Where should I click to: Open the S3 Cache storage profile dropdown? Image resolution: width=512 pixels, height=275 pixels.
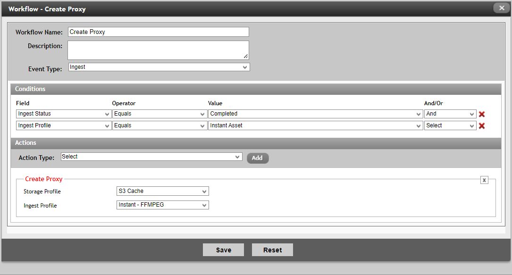162,191
